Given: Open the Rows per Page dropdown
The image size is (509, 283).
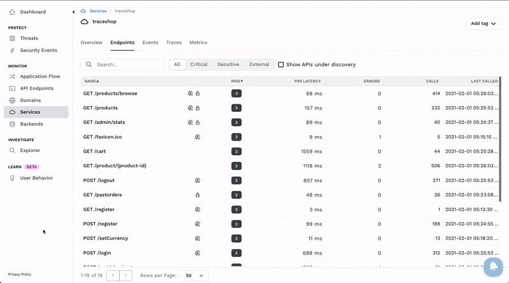Looking at the screenshot, I should [193, 276].
